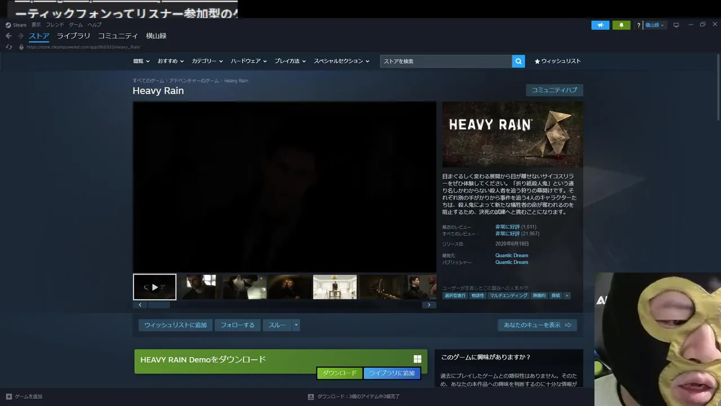Open the arrow dropdown beside スルー

point(296,325)
